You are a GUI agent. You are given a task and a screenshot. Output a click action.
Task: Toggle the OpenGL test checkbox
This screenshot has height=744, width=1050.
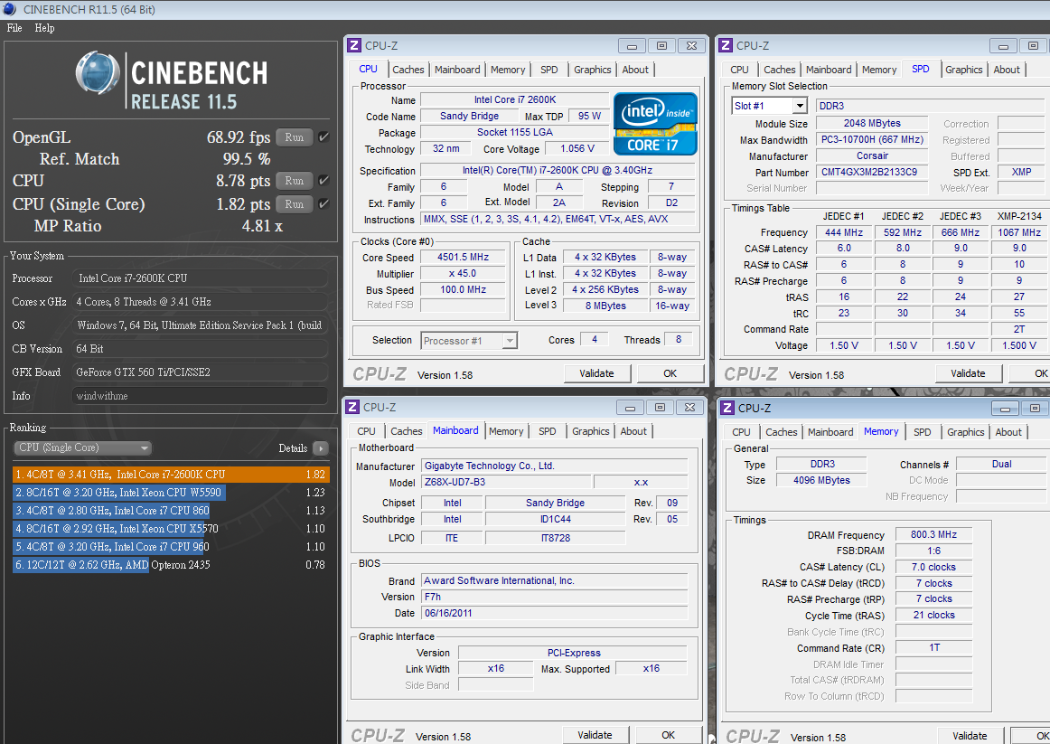click(x=324, y=137)
